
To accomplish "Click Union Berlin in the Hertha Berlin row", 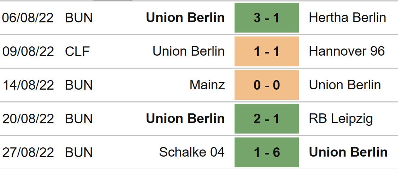I will coord(185,18).
